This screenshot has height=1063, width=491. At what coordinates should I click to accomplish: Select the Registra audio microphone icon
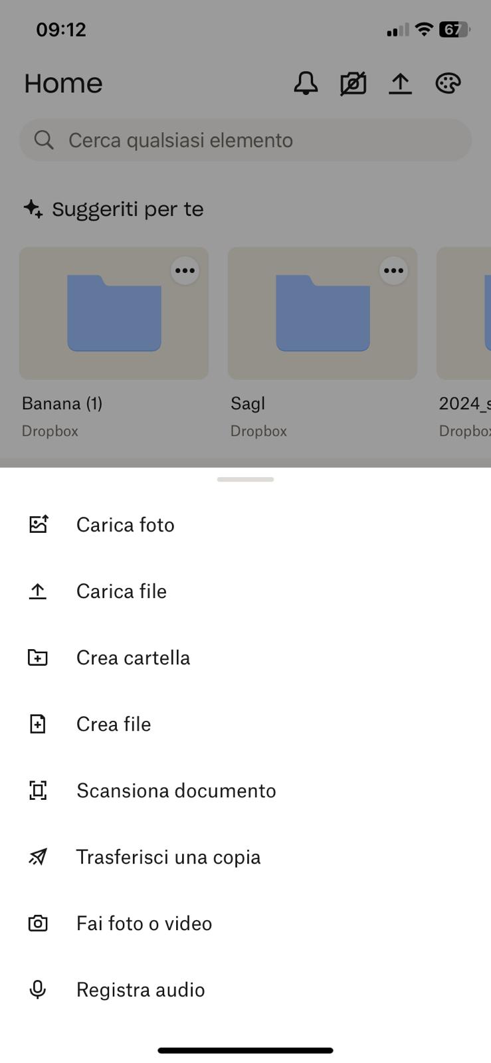(x=38, y=989)
